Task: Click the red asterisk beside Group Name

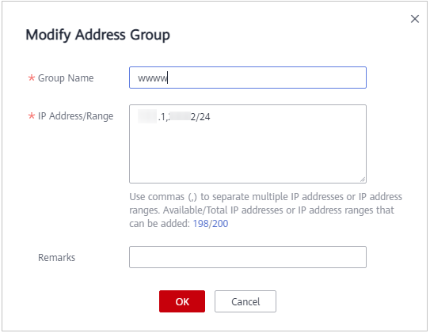Action: point(32,78)
